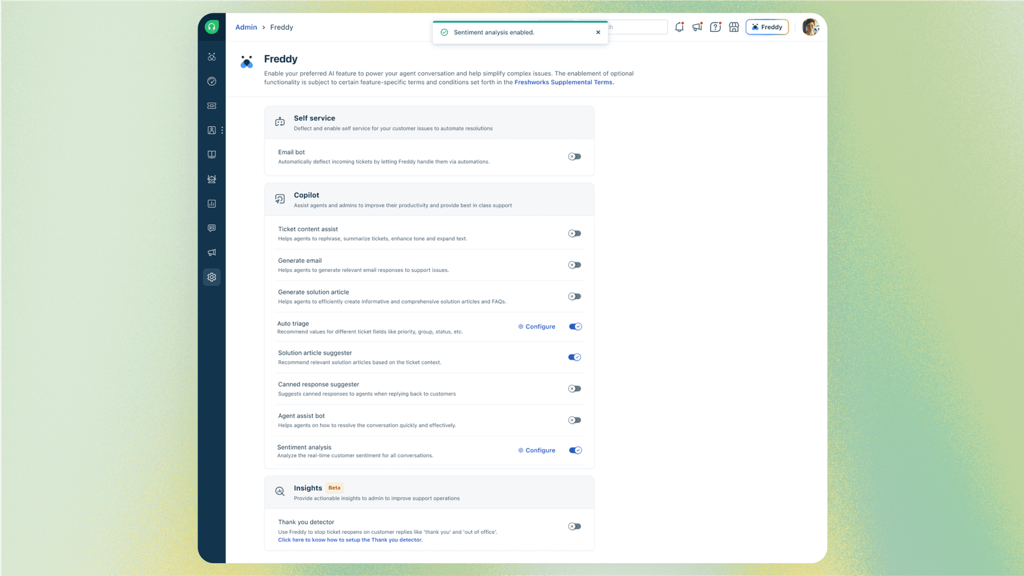The width and height of the screenshot is (1024, 576).
Task: Click the green check icon in notification
Action: tap(444, 32)
